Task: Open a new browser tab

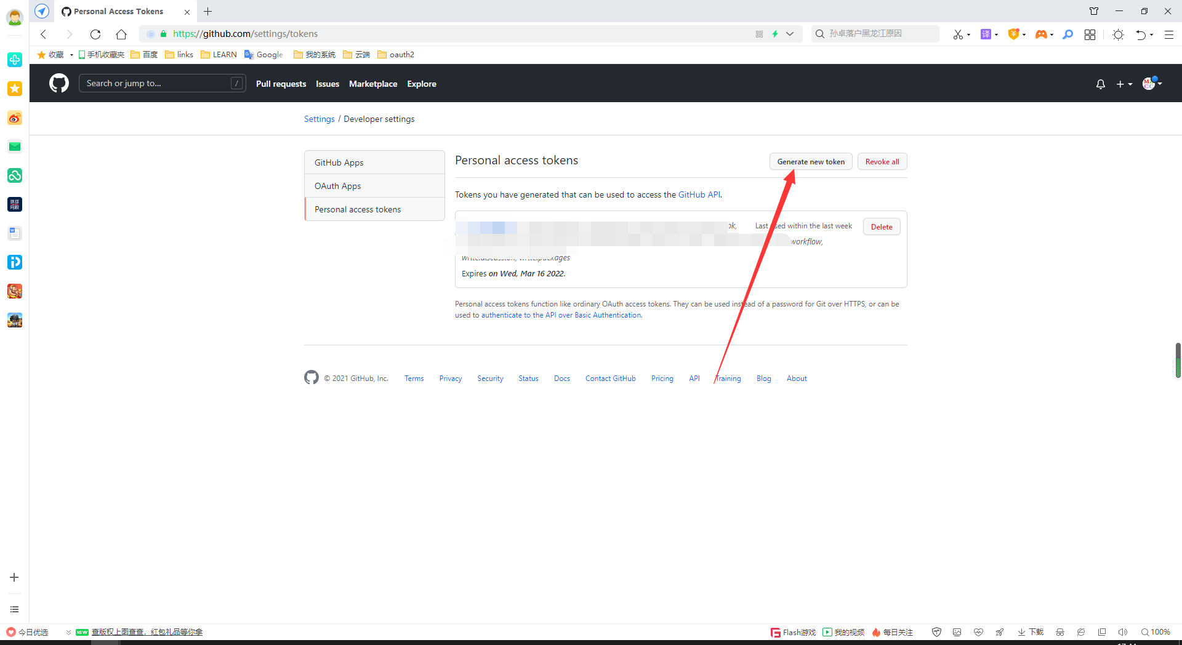Action: point(208,11)
